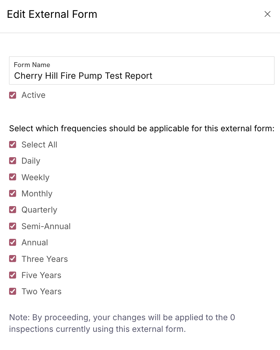Click the 'Cherry Hill Fire Pump Test Report' text
The height and width of the screenshot is (350, 280).
pyautogui.click(x=83, y=76)
